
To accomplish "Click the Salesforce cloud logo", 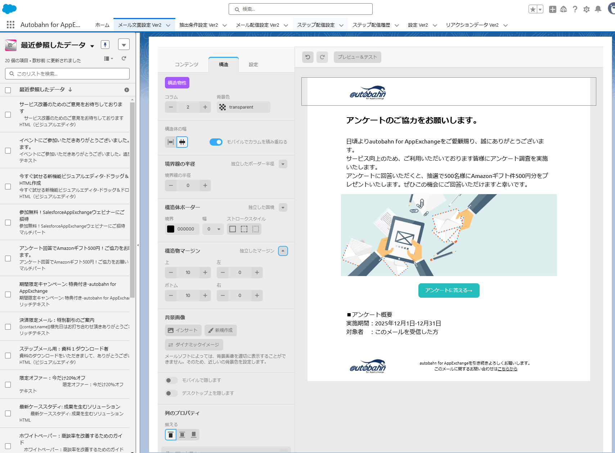I will [9, 9].
